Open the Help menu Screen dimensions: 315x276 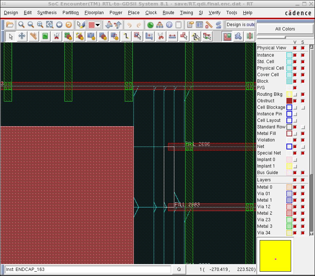(247, 13)
